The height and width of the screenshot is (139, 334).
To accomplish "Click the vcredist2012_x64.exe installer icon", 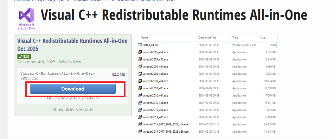I will point(140,95).
